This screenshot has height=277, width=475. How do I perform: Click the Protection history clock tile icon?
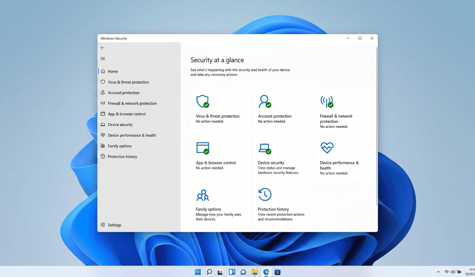click(265, 194)
